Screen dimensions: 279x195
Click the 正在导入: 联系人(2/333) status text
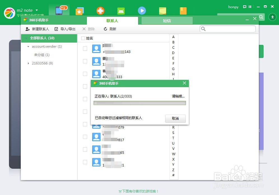coord(113,96)
